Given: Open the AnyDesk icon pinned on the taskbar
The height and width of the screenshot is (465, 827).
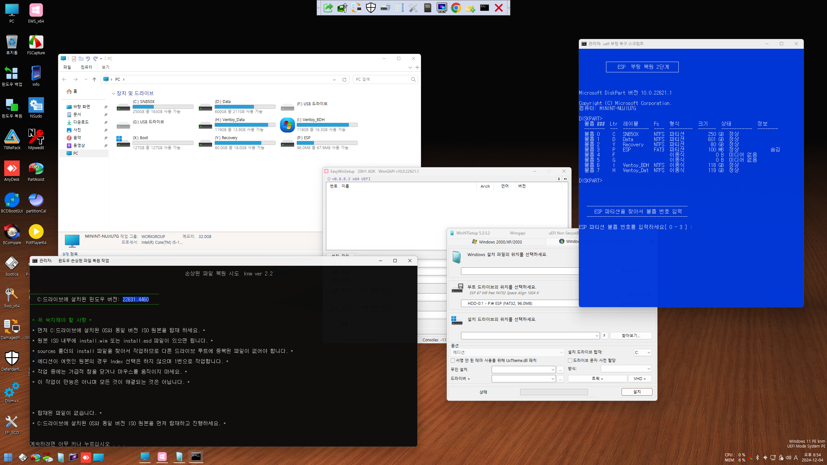Looking at the screenshot, I should [x=86, y=457].
